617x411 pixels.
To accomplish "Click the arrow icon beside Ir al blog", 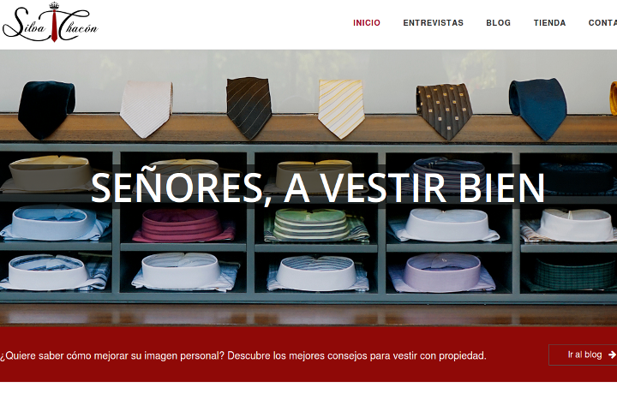I will pyautogui.click(x=612, y=354).
